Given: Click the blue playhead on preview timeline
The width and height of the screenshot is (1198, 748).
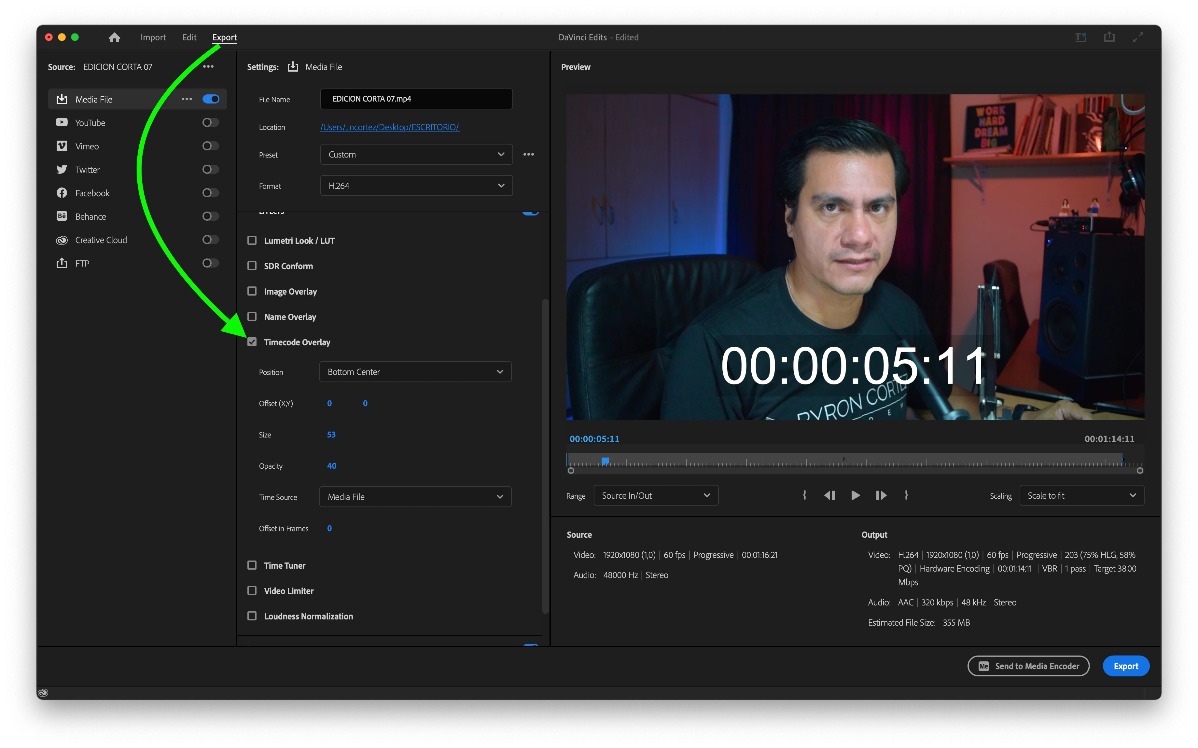Looking at the screenshot, I should (x=605, y=461).
